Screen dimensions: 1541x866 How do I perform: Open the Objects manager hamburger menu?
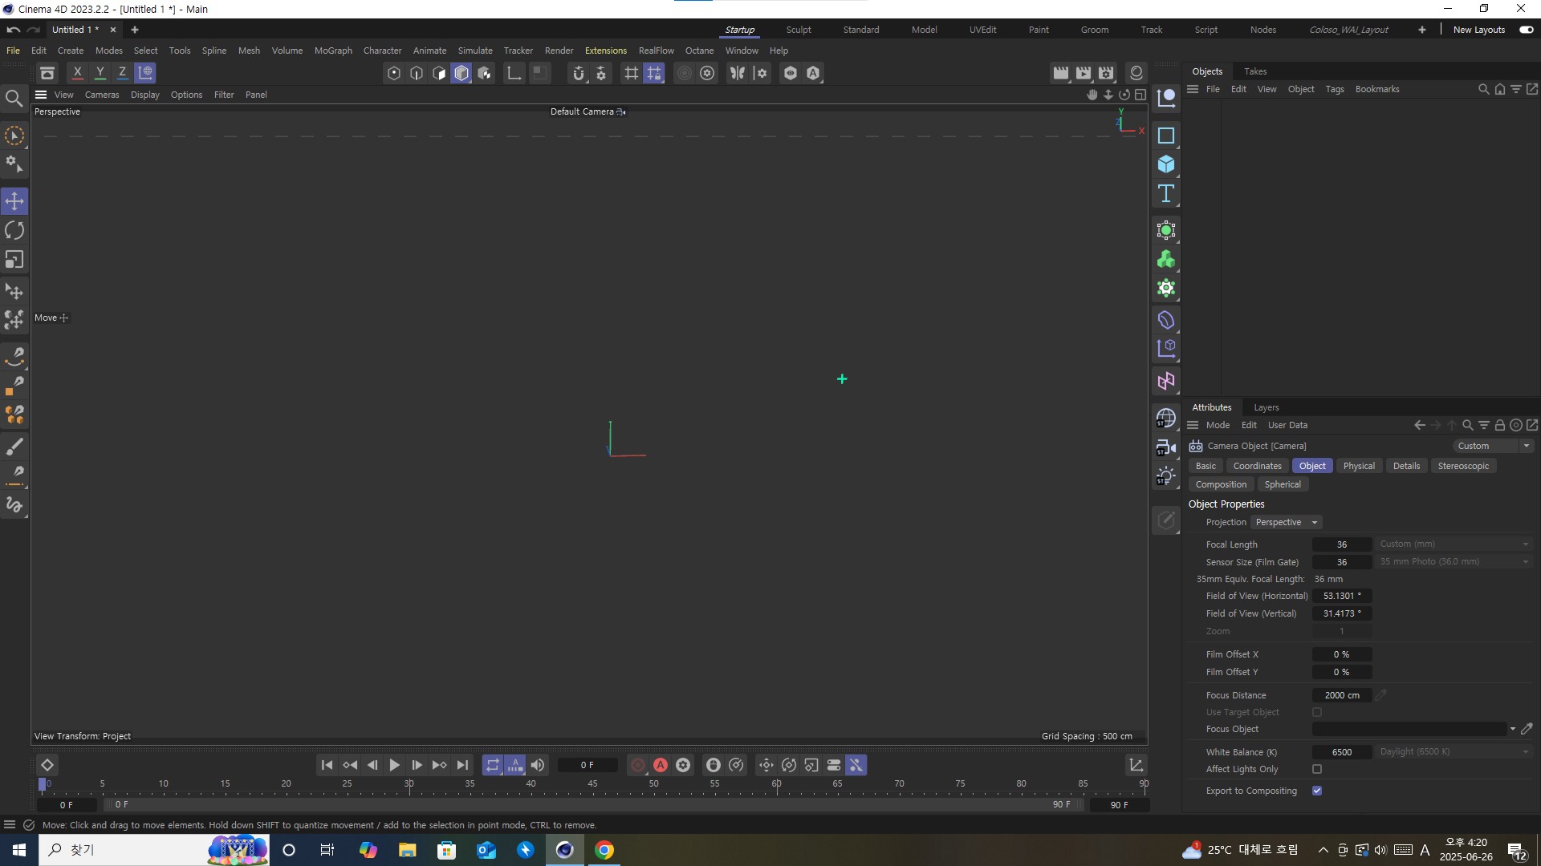coord(1193,89)
